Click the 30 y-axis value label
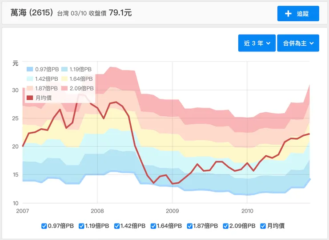The height and width of the screenshot is (240, 329). coord(15,90)
